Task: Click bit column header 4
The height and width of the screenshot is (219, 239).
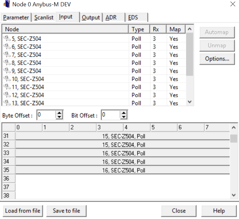Action: coord(137,127)
